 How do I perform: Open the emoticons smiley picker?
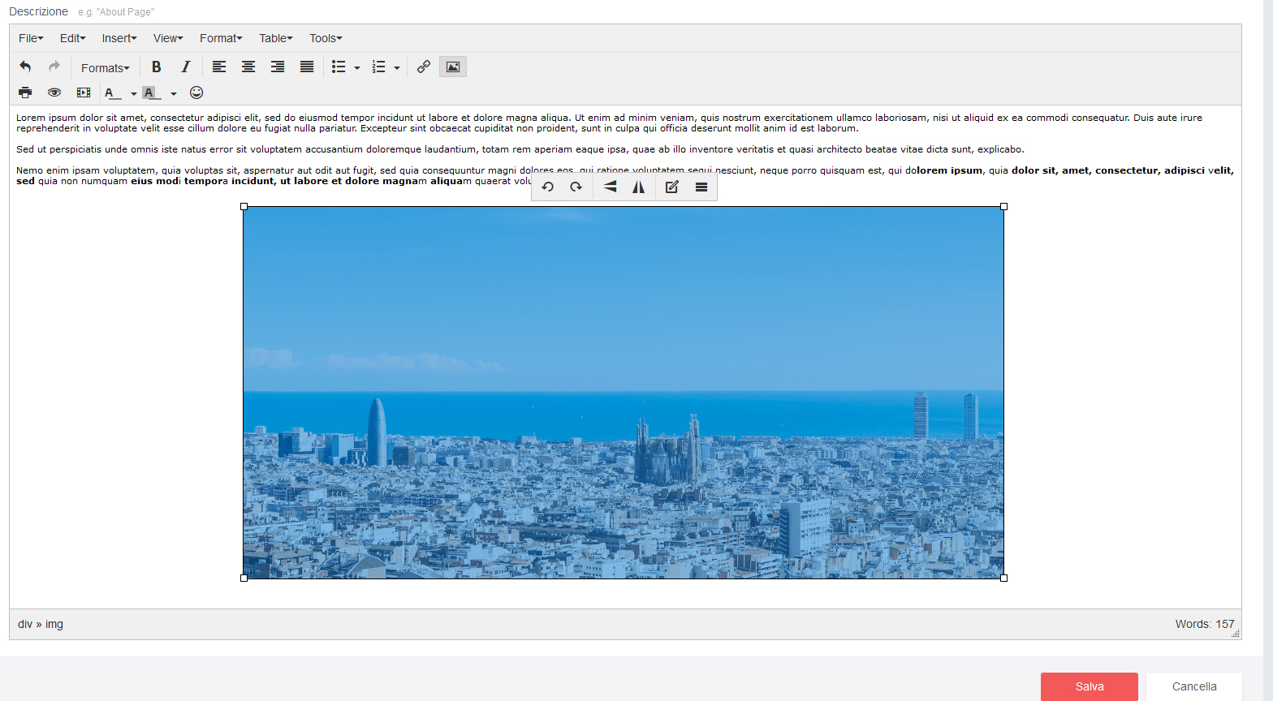196,92
